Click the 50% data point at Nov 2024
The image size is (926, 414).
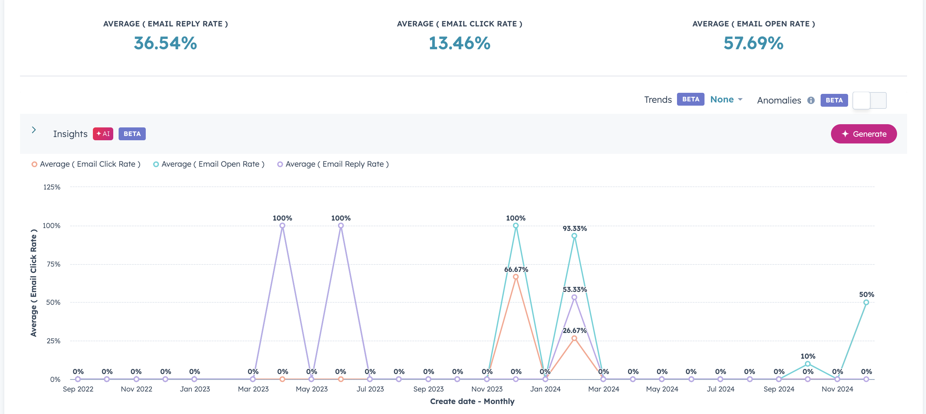point(866,302)
